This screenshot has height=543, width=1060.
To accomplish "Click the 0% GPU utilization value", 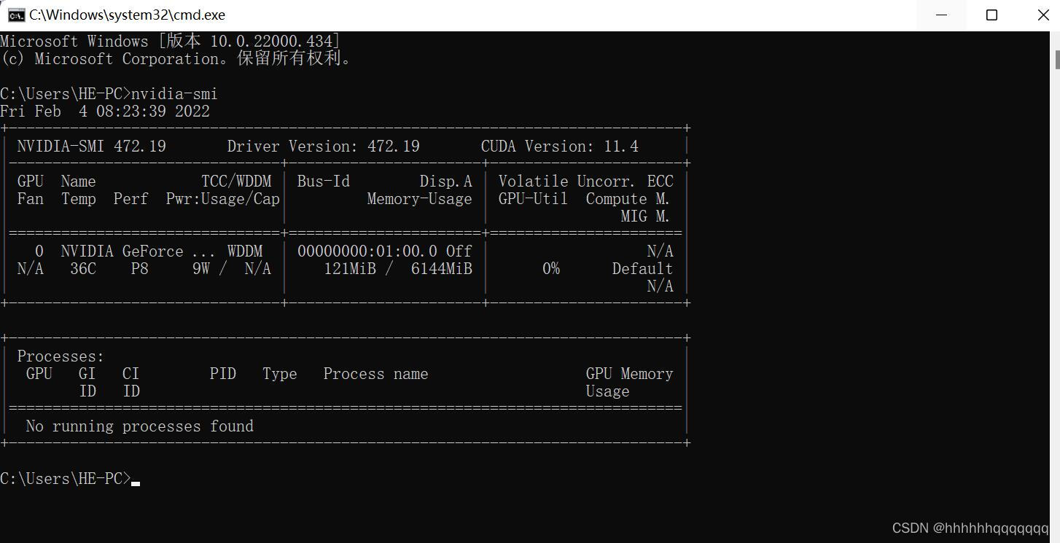I will click(551, 269).
